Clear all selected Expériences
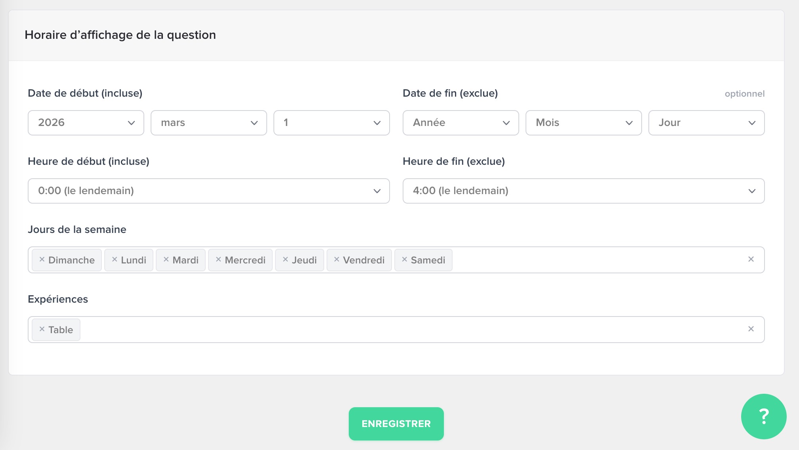 tap(751, 329)
